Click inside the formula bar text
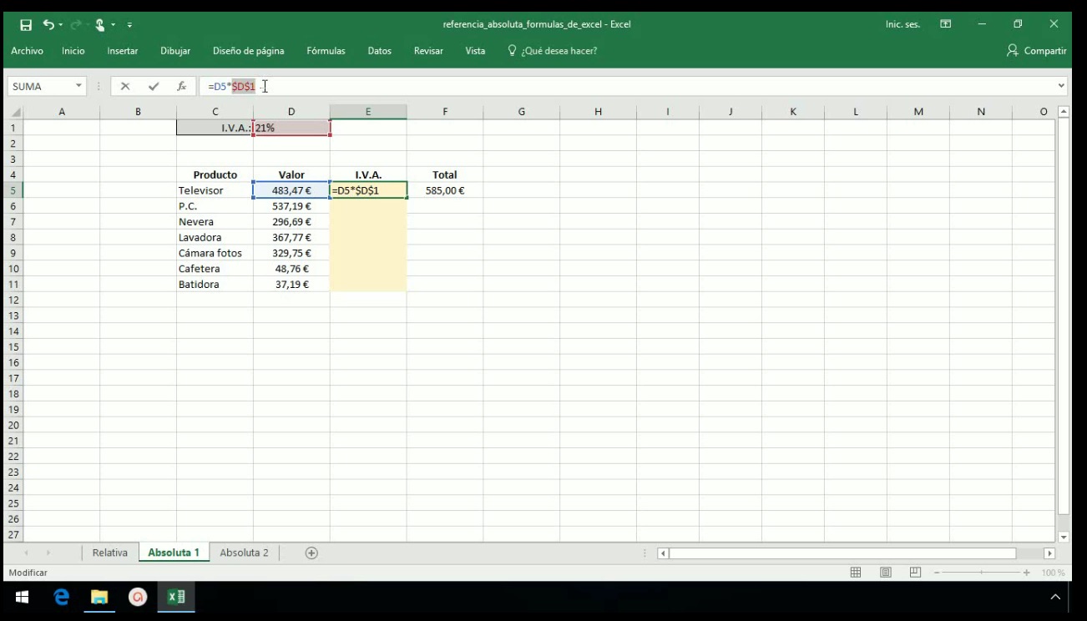The image size is (1087, 621). (x=626, y=86)
